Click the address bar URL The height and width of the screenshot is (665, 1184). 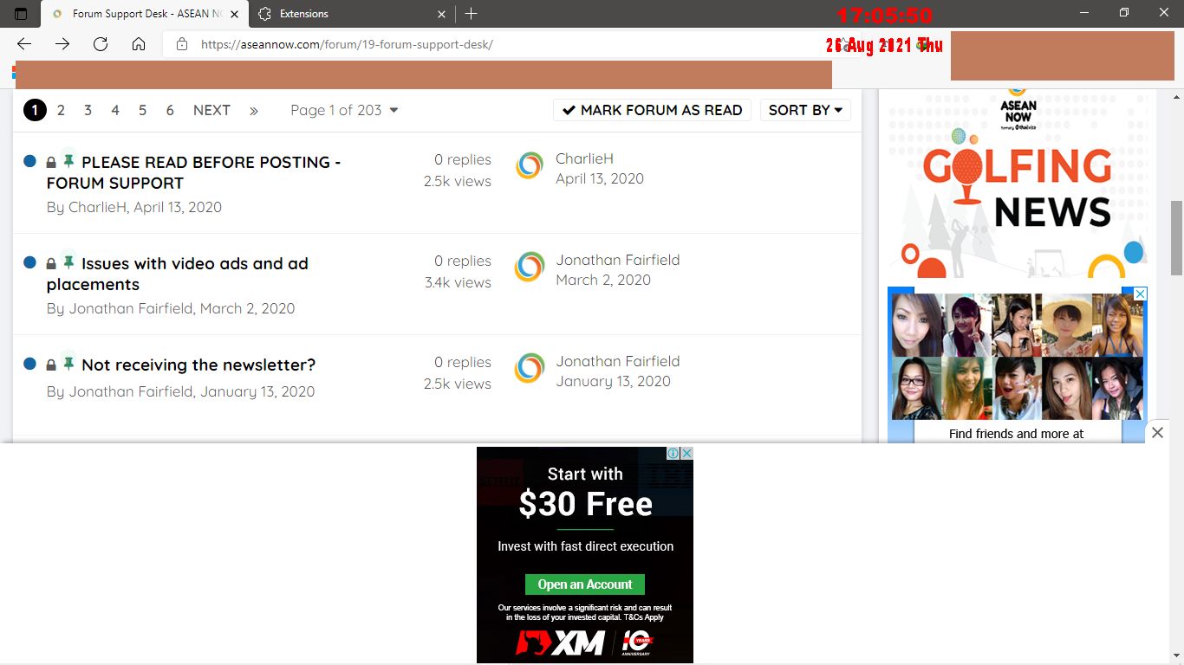[347, 44]
